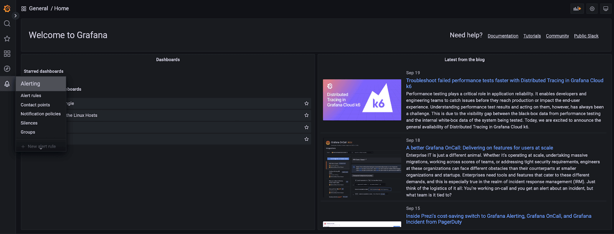Click the Home breadcrumb
This screenshot has height=234, width=614.
(61, 8)
